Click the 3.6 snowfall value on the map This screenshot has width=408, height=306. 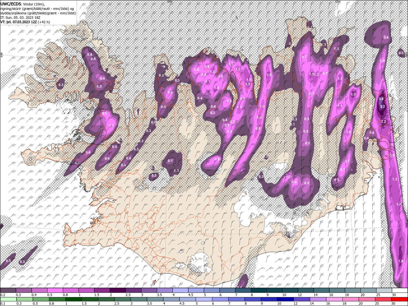(381, 99)
